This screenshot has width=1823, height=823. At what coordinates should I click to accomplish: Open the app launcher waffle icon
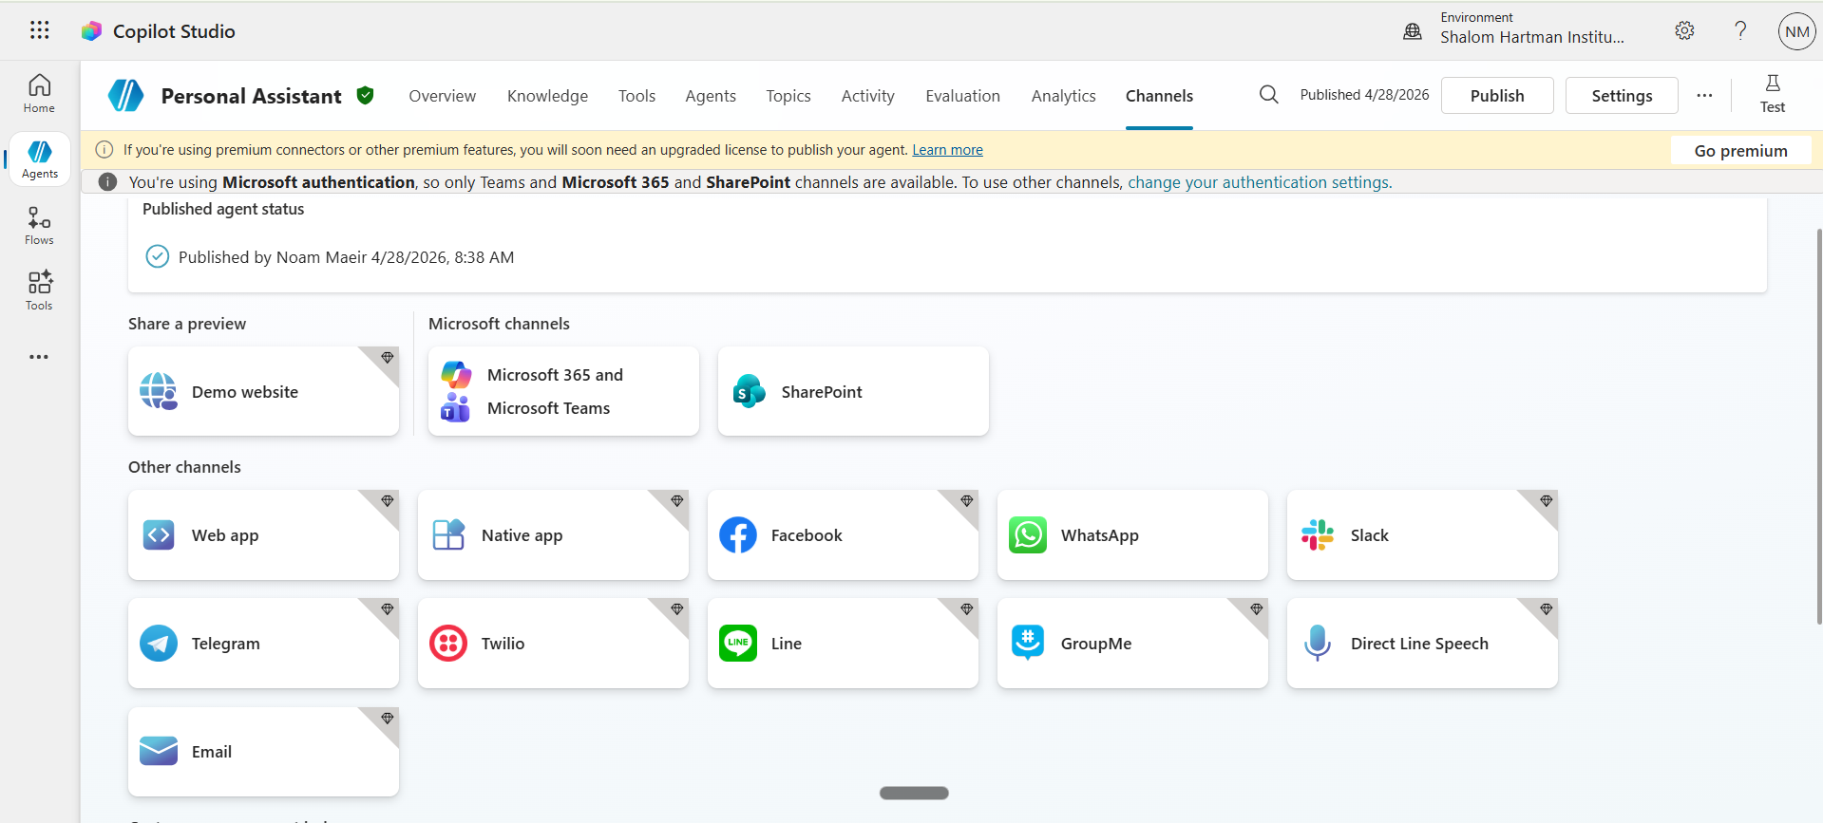click(39, 30)
